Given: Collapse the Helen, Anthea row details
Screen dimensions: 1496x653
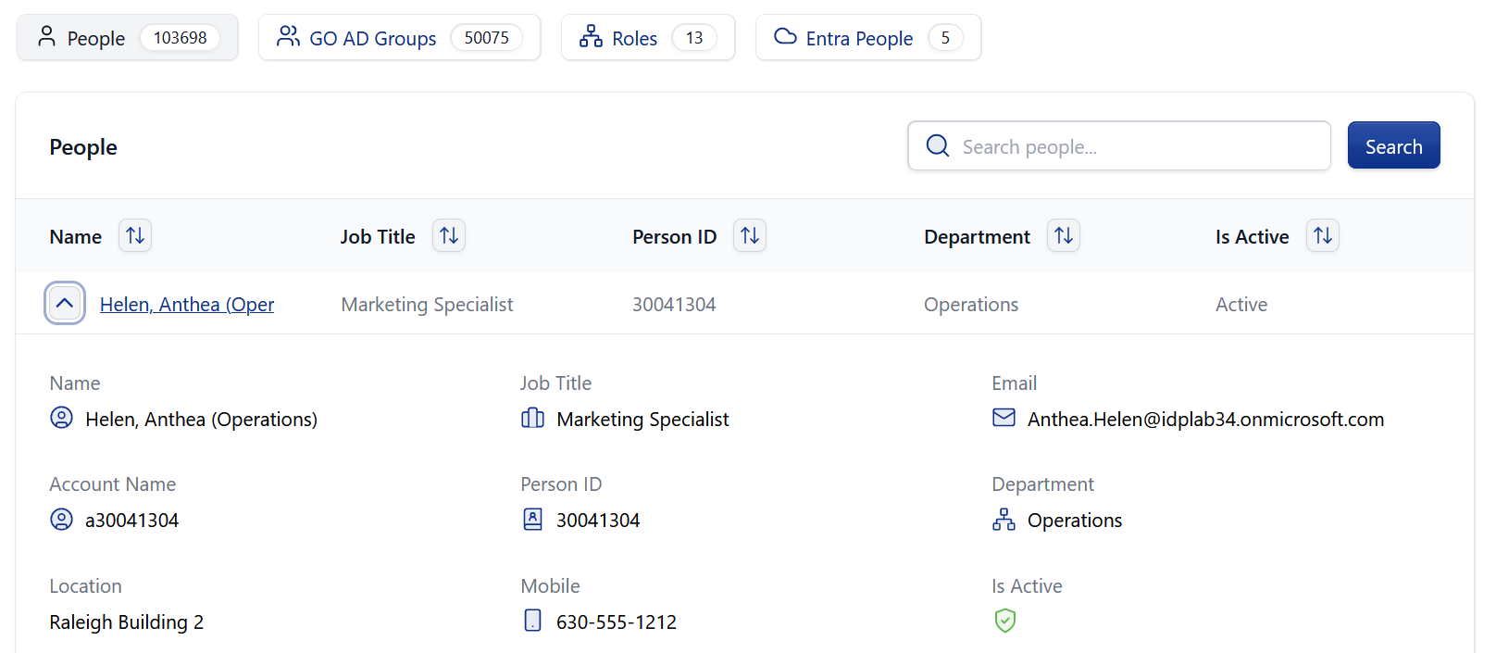Looking at the screenshot, I should tap(65, 304).
